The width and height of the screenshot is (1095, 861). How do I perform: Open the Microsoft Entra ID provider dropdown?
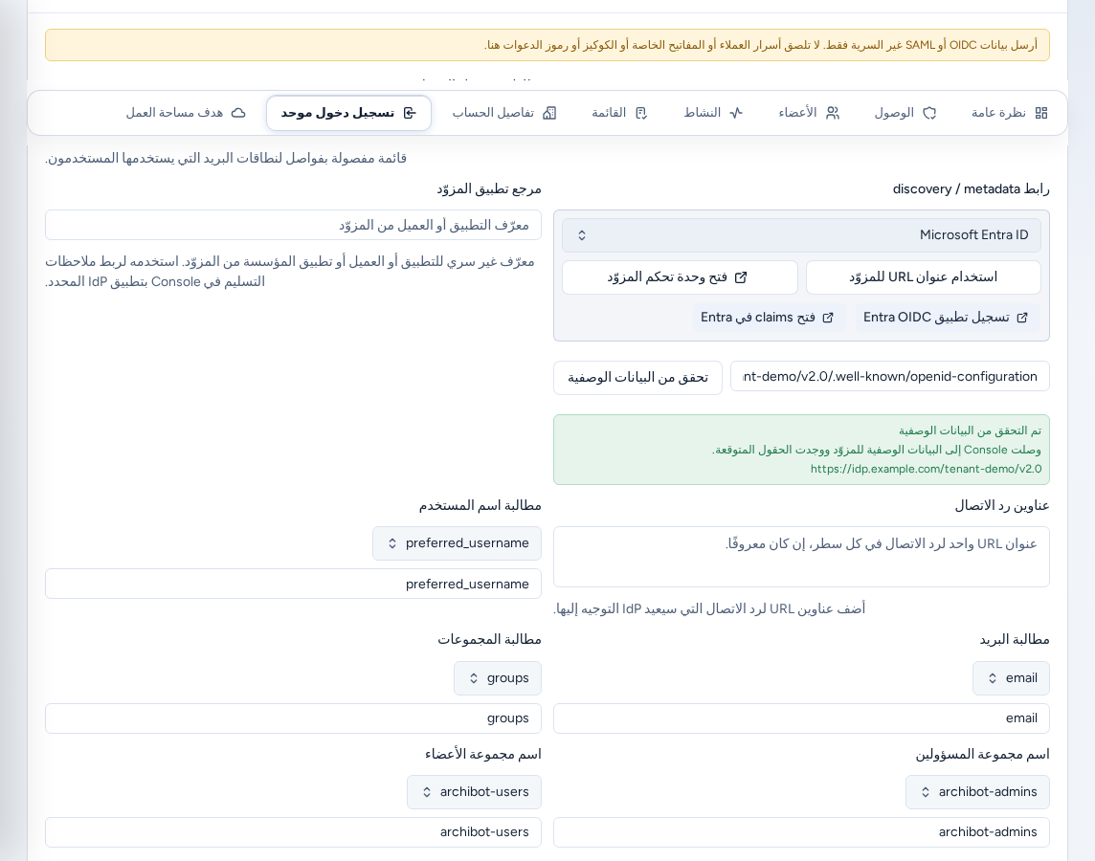click(801, 235)
